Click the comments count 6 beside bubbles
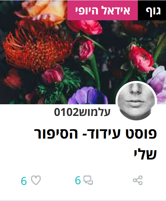Image resolution: width=166 pixels, height=201 pixels. [x=78, y=180]
